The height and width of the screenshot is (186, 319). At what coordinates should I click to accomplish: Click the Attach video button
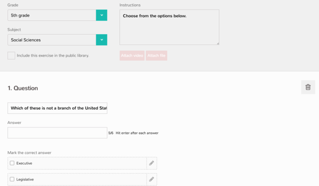pyautogui.click(x=132, y=55)
